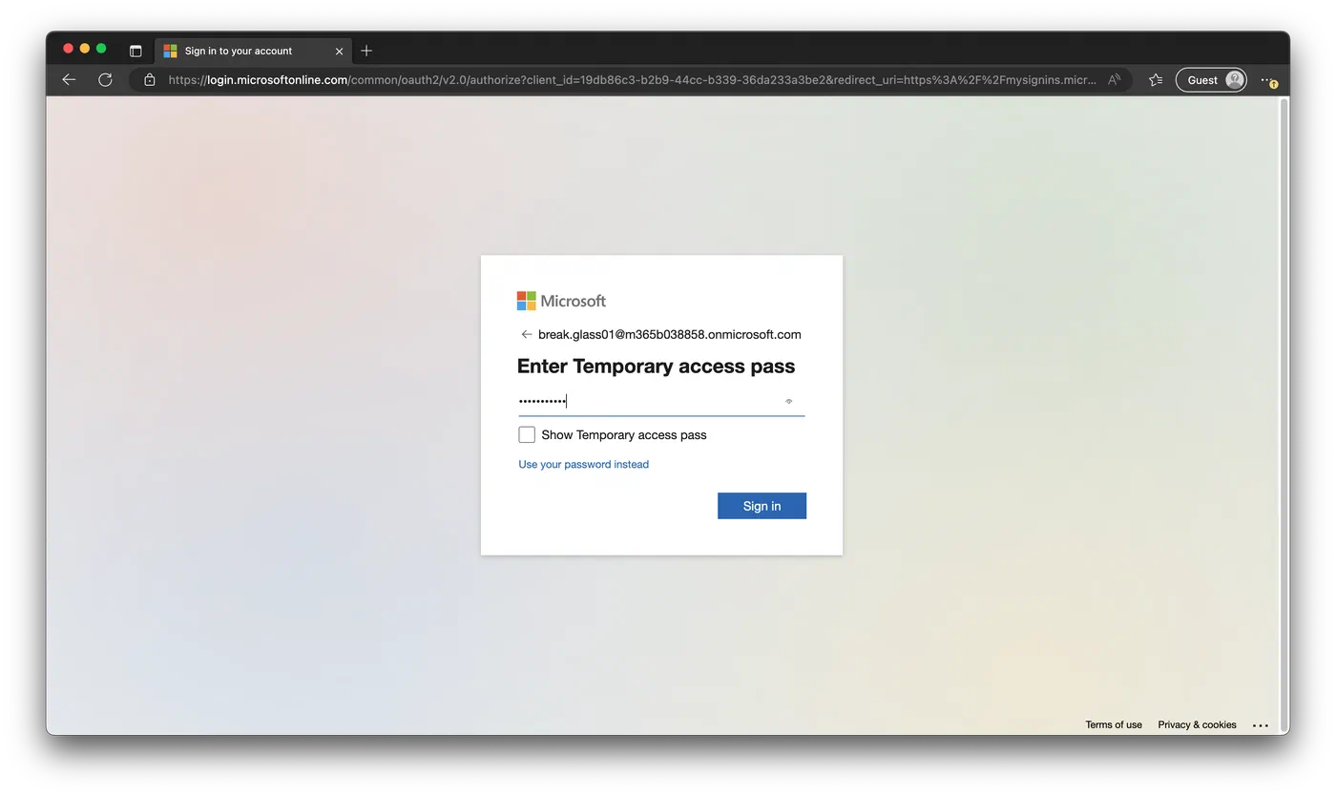Open the tab actions menu icon
Image resolution: width=1336 pixels, height=796 pixels.
pos(136,51)
